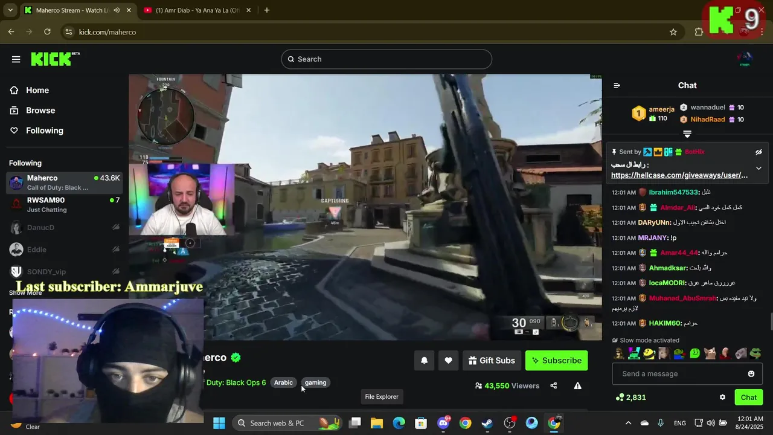
Task: Click the Kick search box
Action: coord(386,59)
